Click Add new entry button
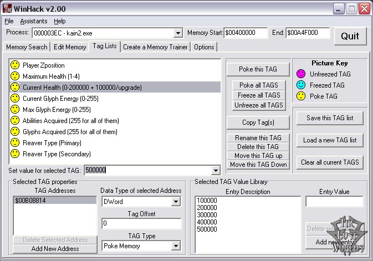Viewport: 373px width, 261px height. point(335,242)
